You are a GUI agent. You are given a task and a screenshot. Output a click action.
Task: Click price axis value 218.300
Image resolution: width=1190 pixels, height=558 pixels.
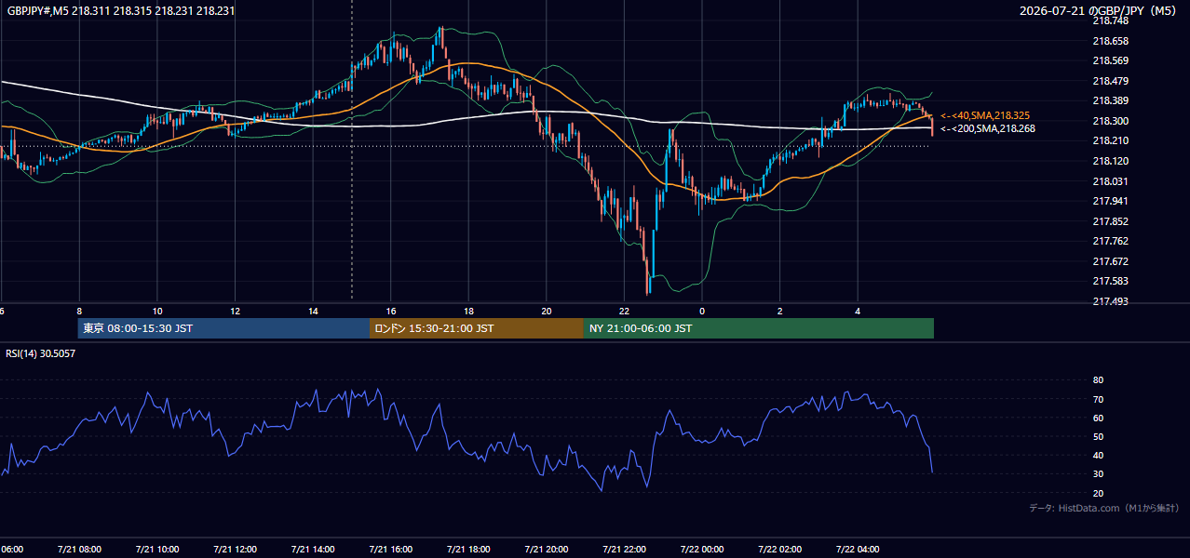(1109, 121)
